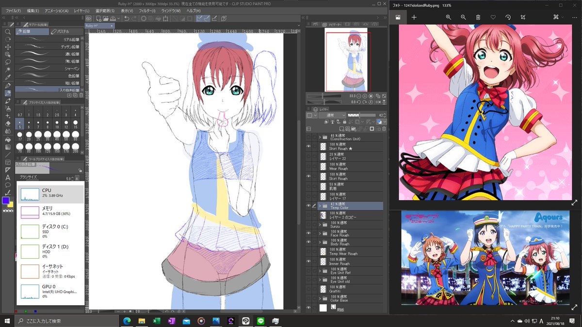Viewport: 582px width, 327px height.
Task: Hide the Inner Rough layer
Action: (x=308, y=262)
